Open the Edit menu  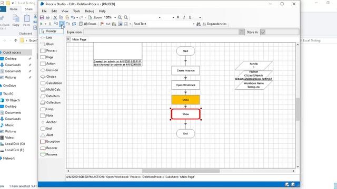tap(54, 11)
